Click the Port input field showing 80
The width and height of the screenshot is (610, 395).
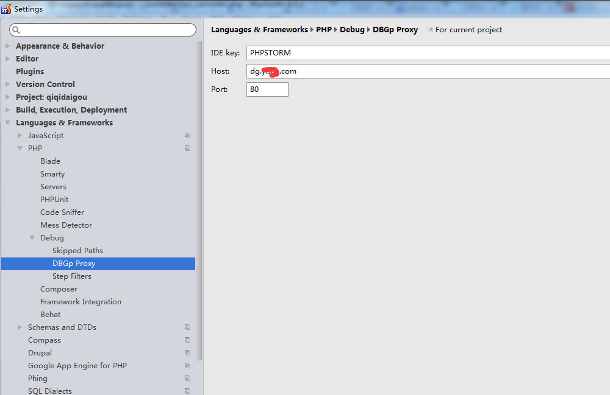click(267, 89)
